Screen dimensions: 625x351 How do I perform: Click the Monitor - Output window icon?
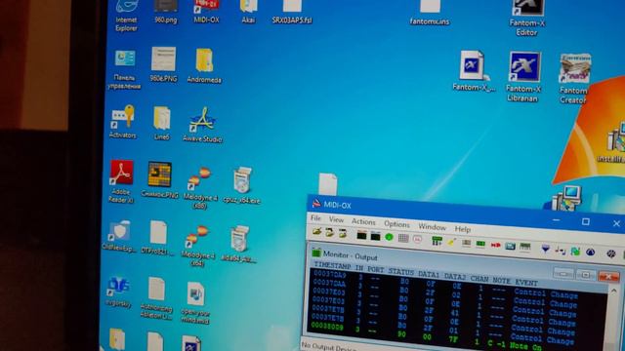(316, 253)
